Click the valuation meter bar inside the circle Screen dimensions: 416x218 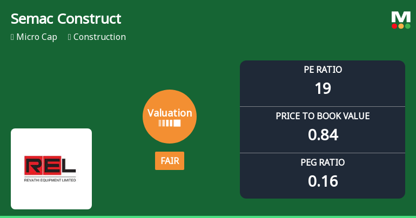(x=170, y=123)
